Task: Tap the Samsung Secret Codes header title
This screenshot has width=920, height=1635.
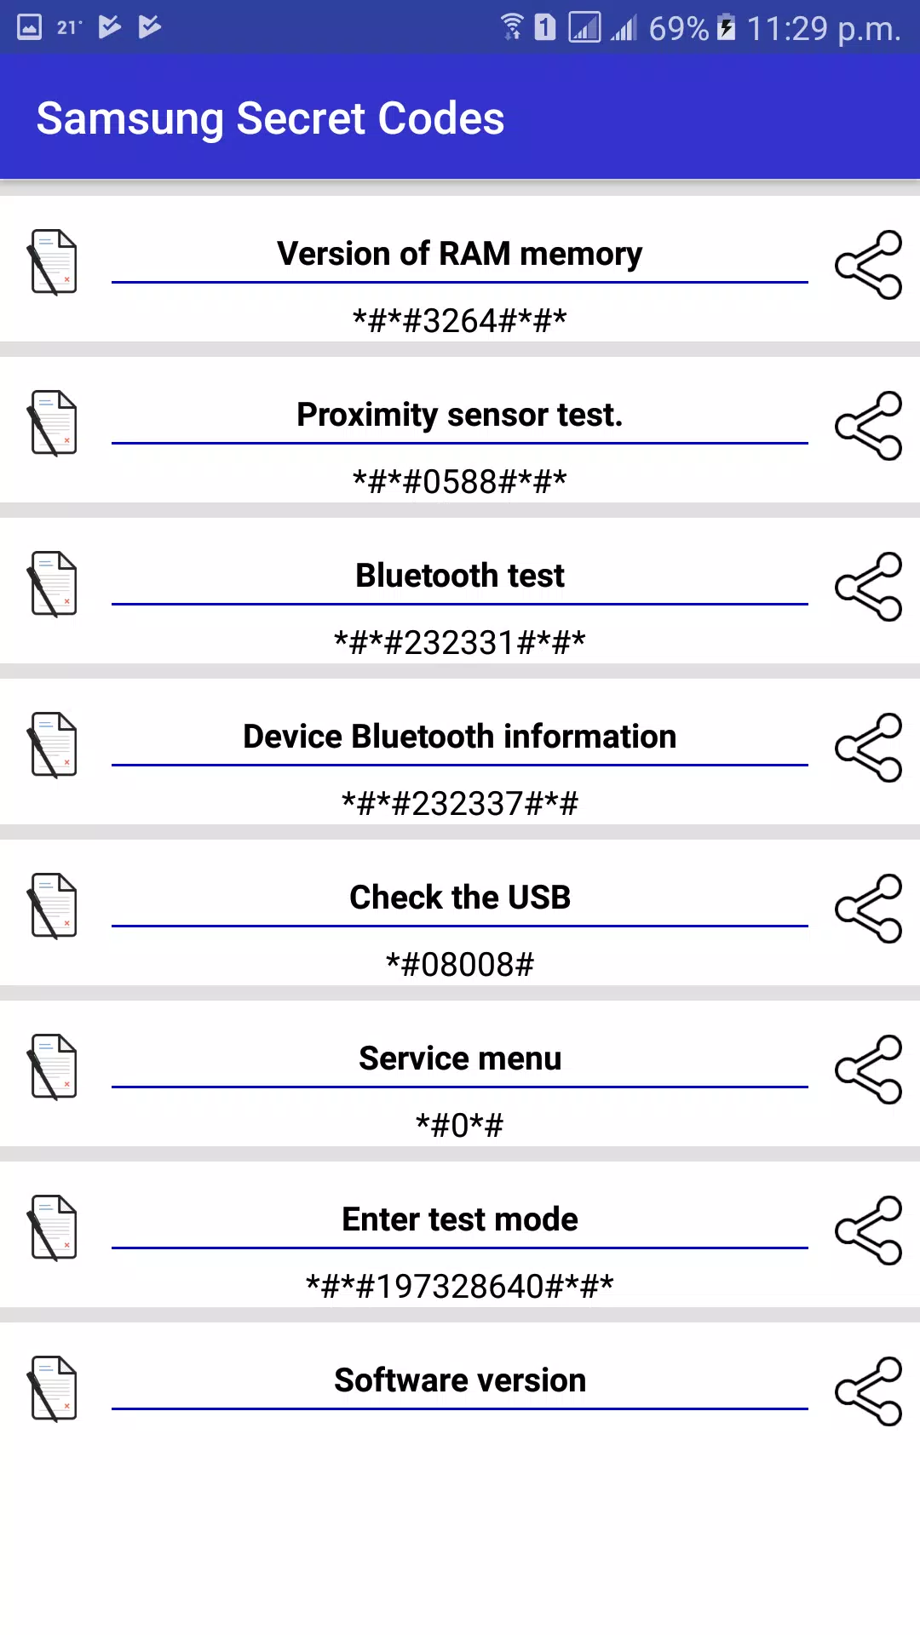Action: click(270, 118)
